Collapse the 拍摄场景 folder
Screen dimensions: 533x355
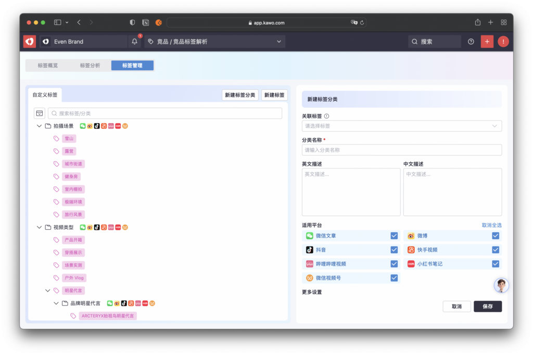[40, 126]
